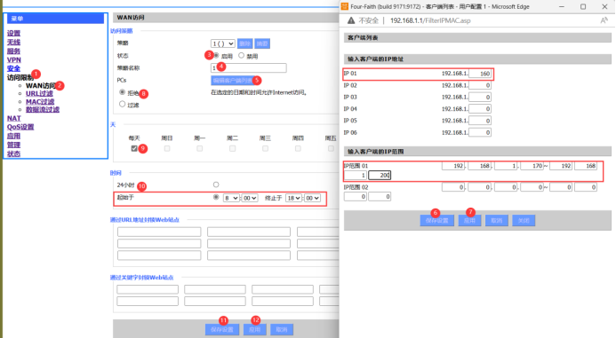Viewport: 616px width, 338px height.
Task: Click the IP 04 last-octet field
Action: tap(480, 108)
